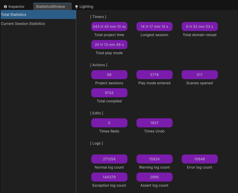
Task: Open Current Session Statistics in the sidebar
Action: 23,23
